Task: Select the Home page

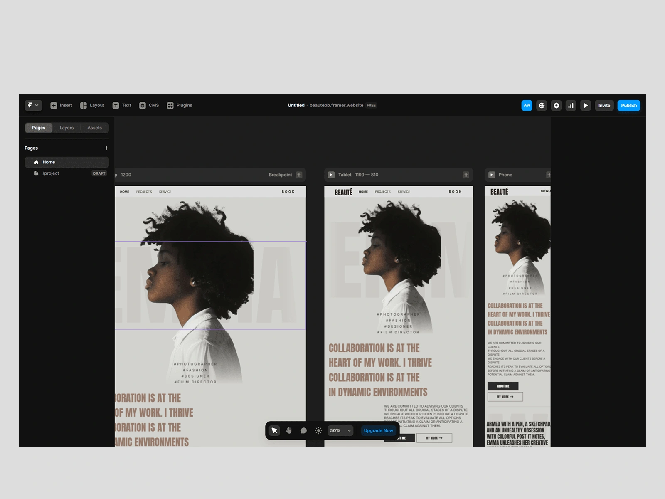Action: (x=66, y=162)
